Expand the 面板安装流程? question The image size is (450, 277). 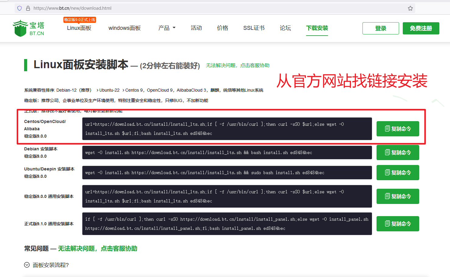pos(46,265)
